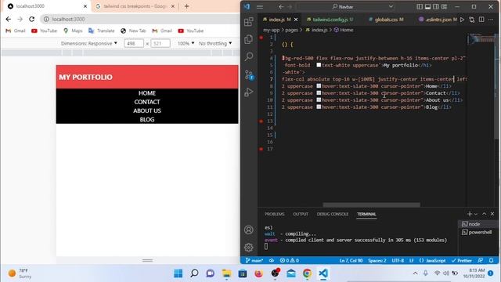Click the Prettier status bar item
Image resolution: width=501 pixels, height=282 pixels.
pos(462,260)
